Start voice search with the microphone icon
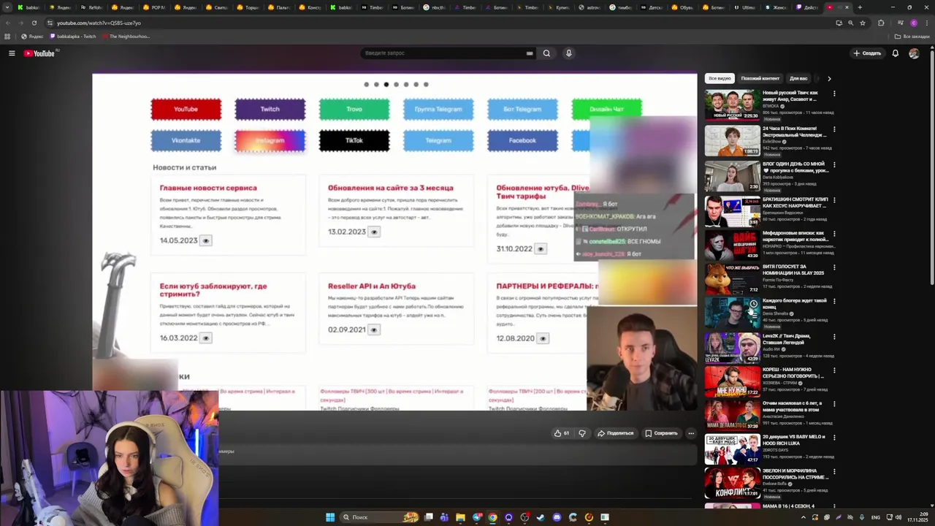 click(x=568, y=53)
